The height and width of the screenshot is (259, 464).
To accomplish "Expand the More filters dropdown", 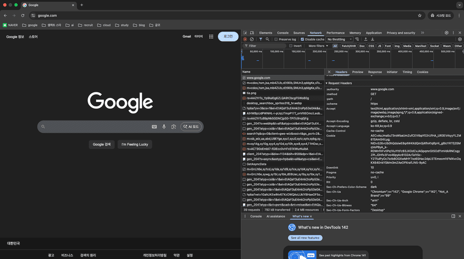I will pyautogui.click(x=318, y=46).
